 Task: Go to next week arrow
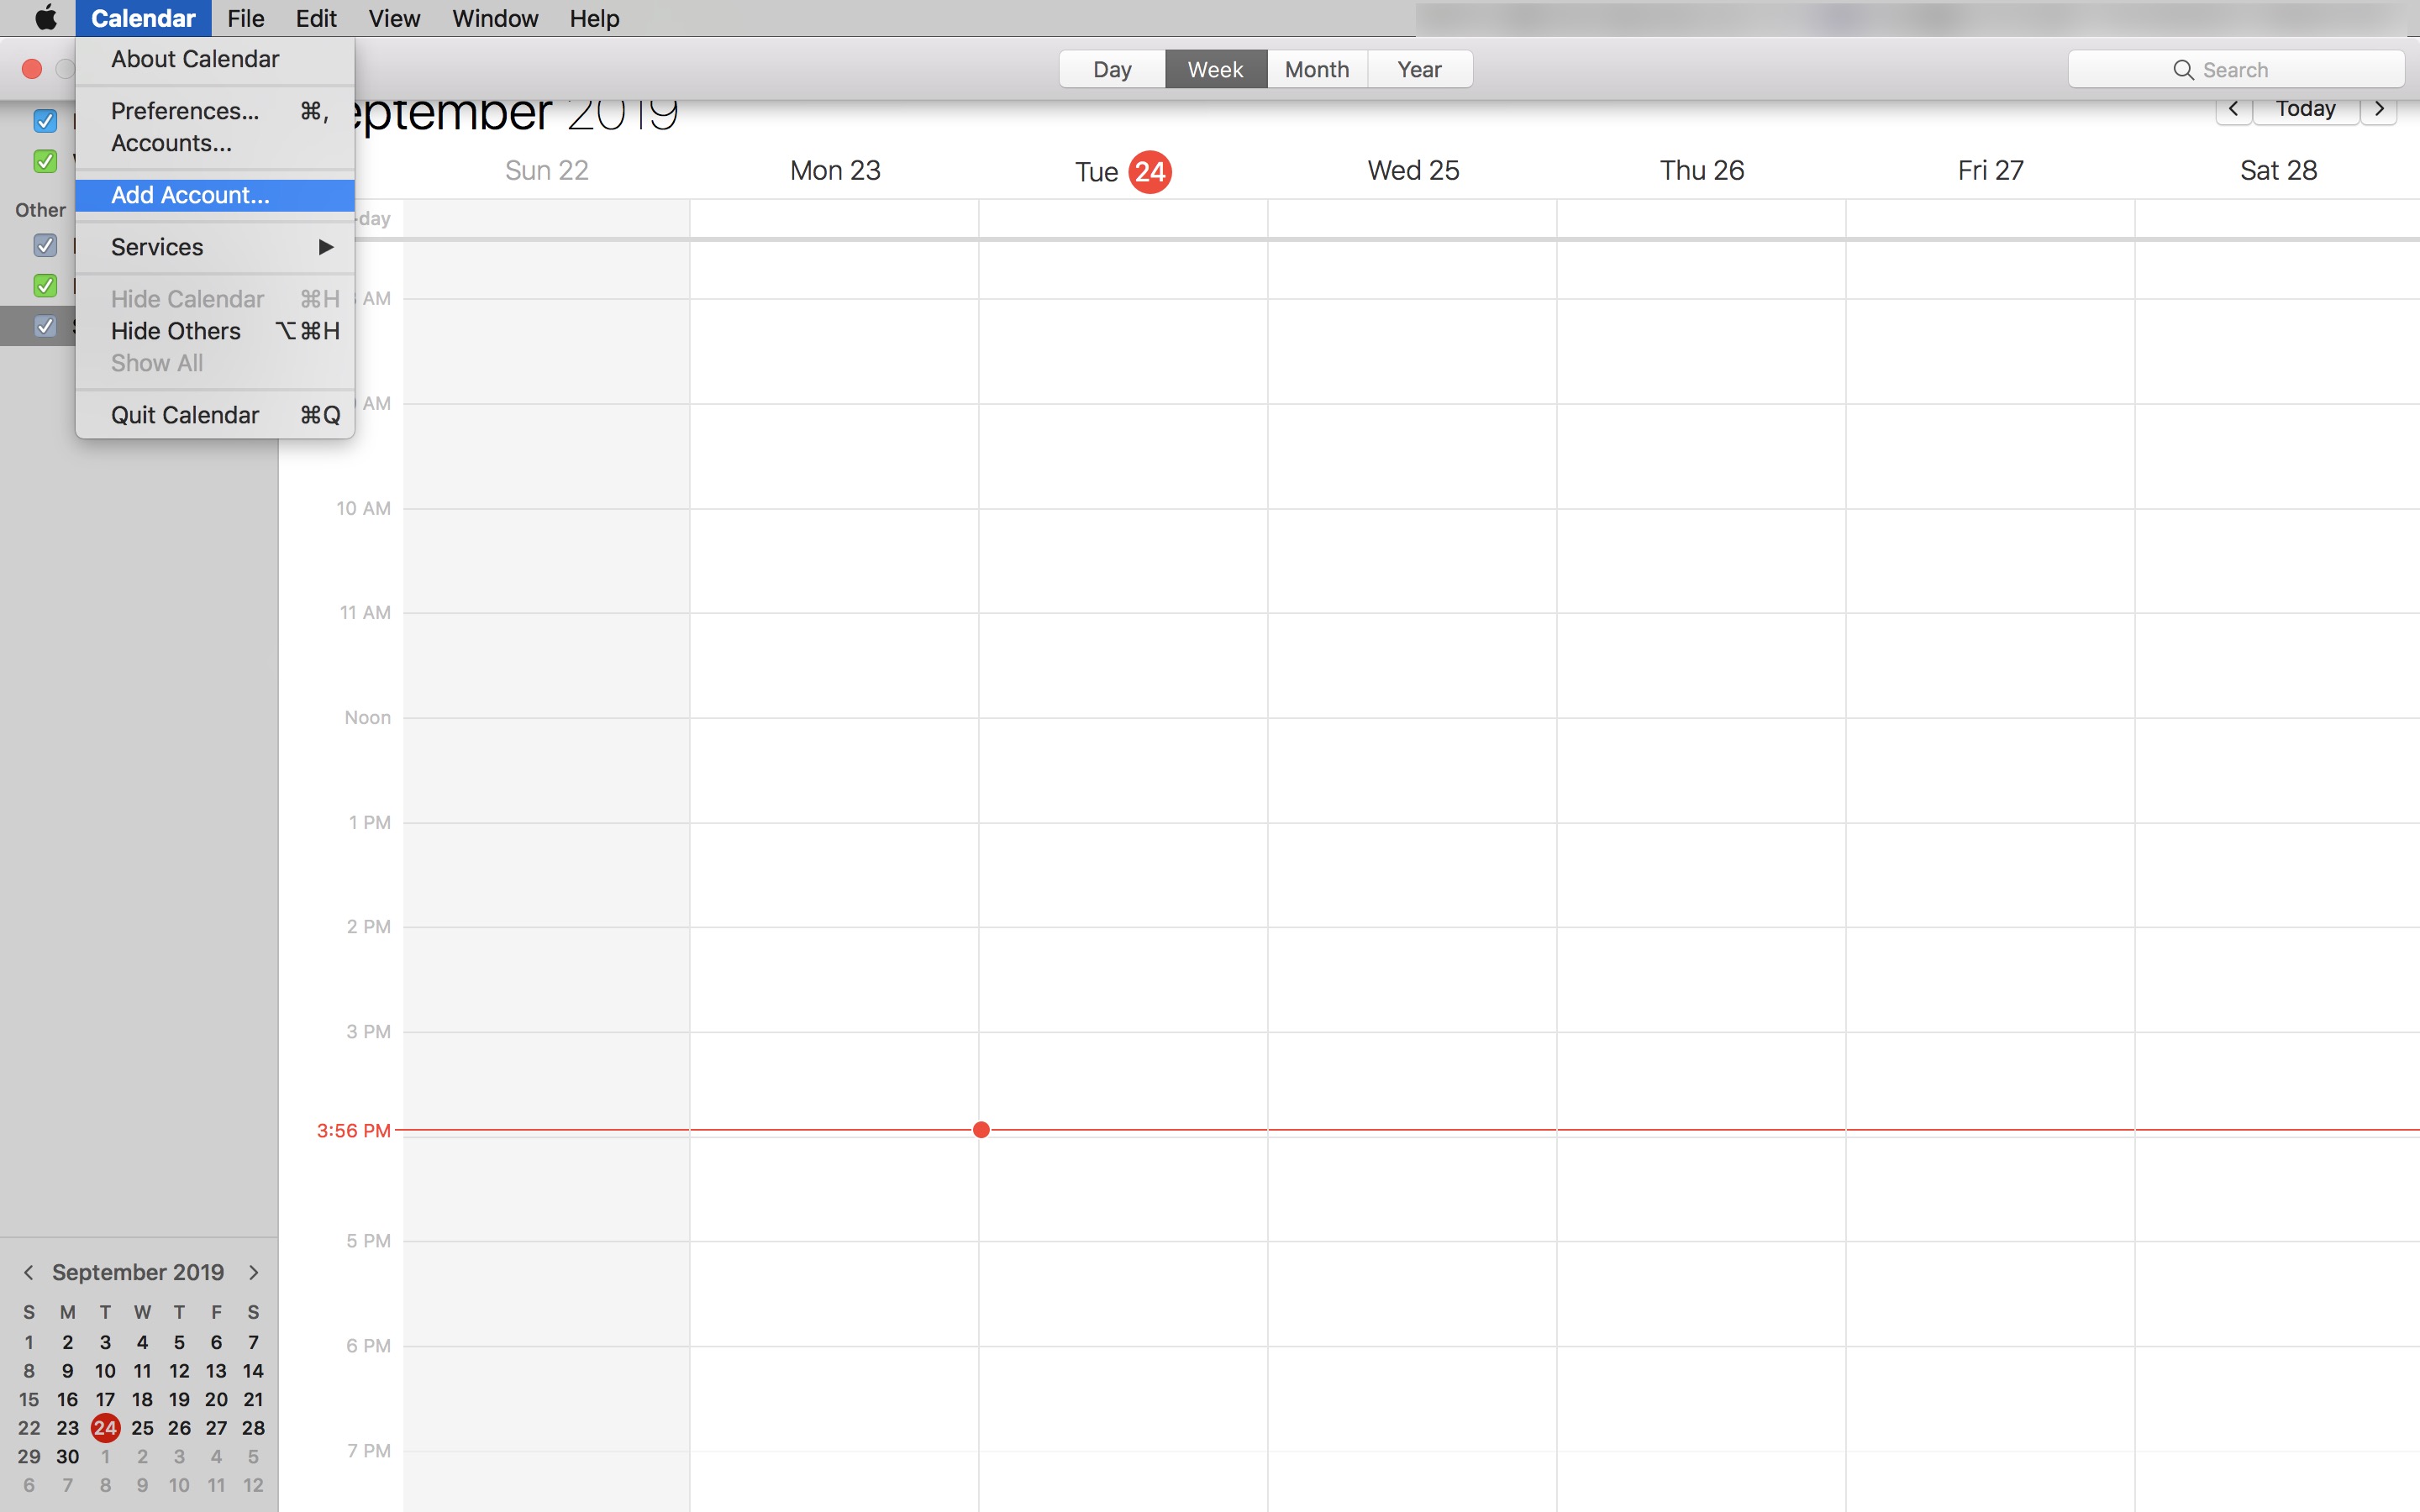point(2379,109)
